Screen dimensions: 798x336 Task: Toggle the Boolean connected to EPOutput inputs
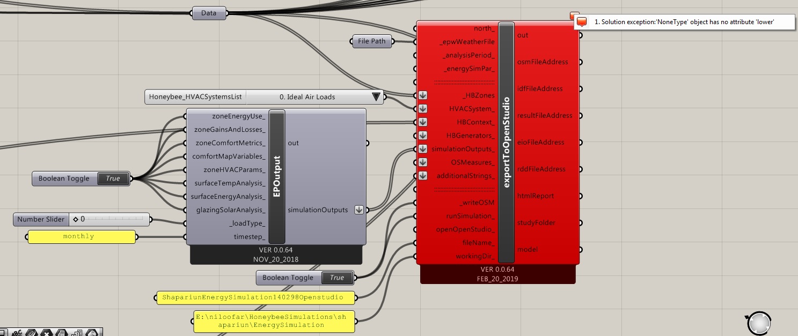113,178
